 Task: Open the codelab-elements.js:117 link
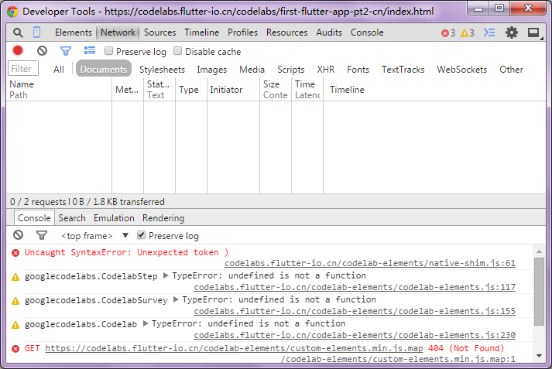(355, 287)
